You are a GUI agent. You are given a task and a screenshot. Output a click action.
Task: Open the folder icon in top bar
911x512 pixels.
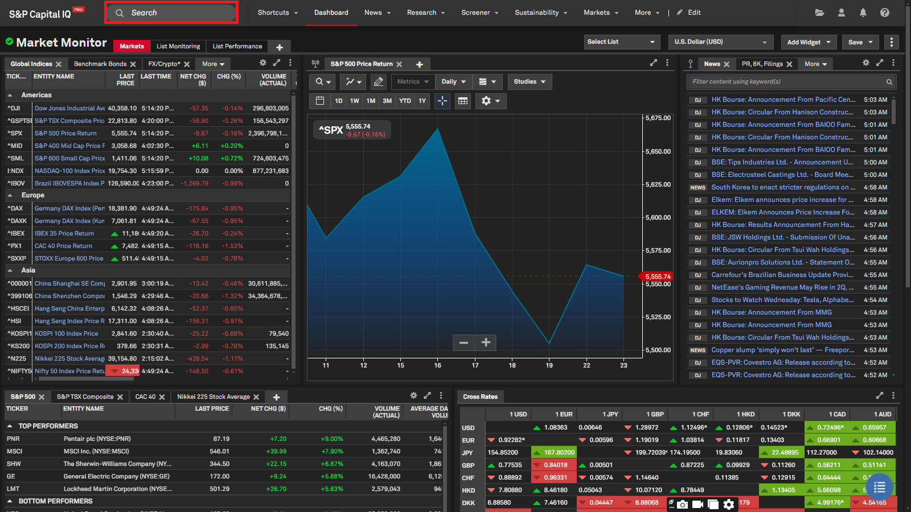(x=819, y=13)
